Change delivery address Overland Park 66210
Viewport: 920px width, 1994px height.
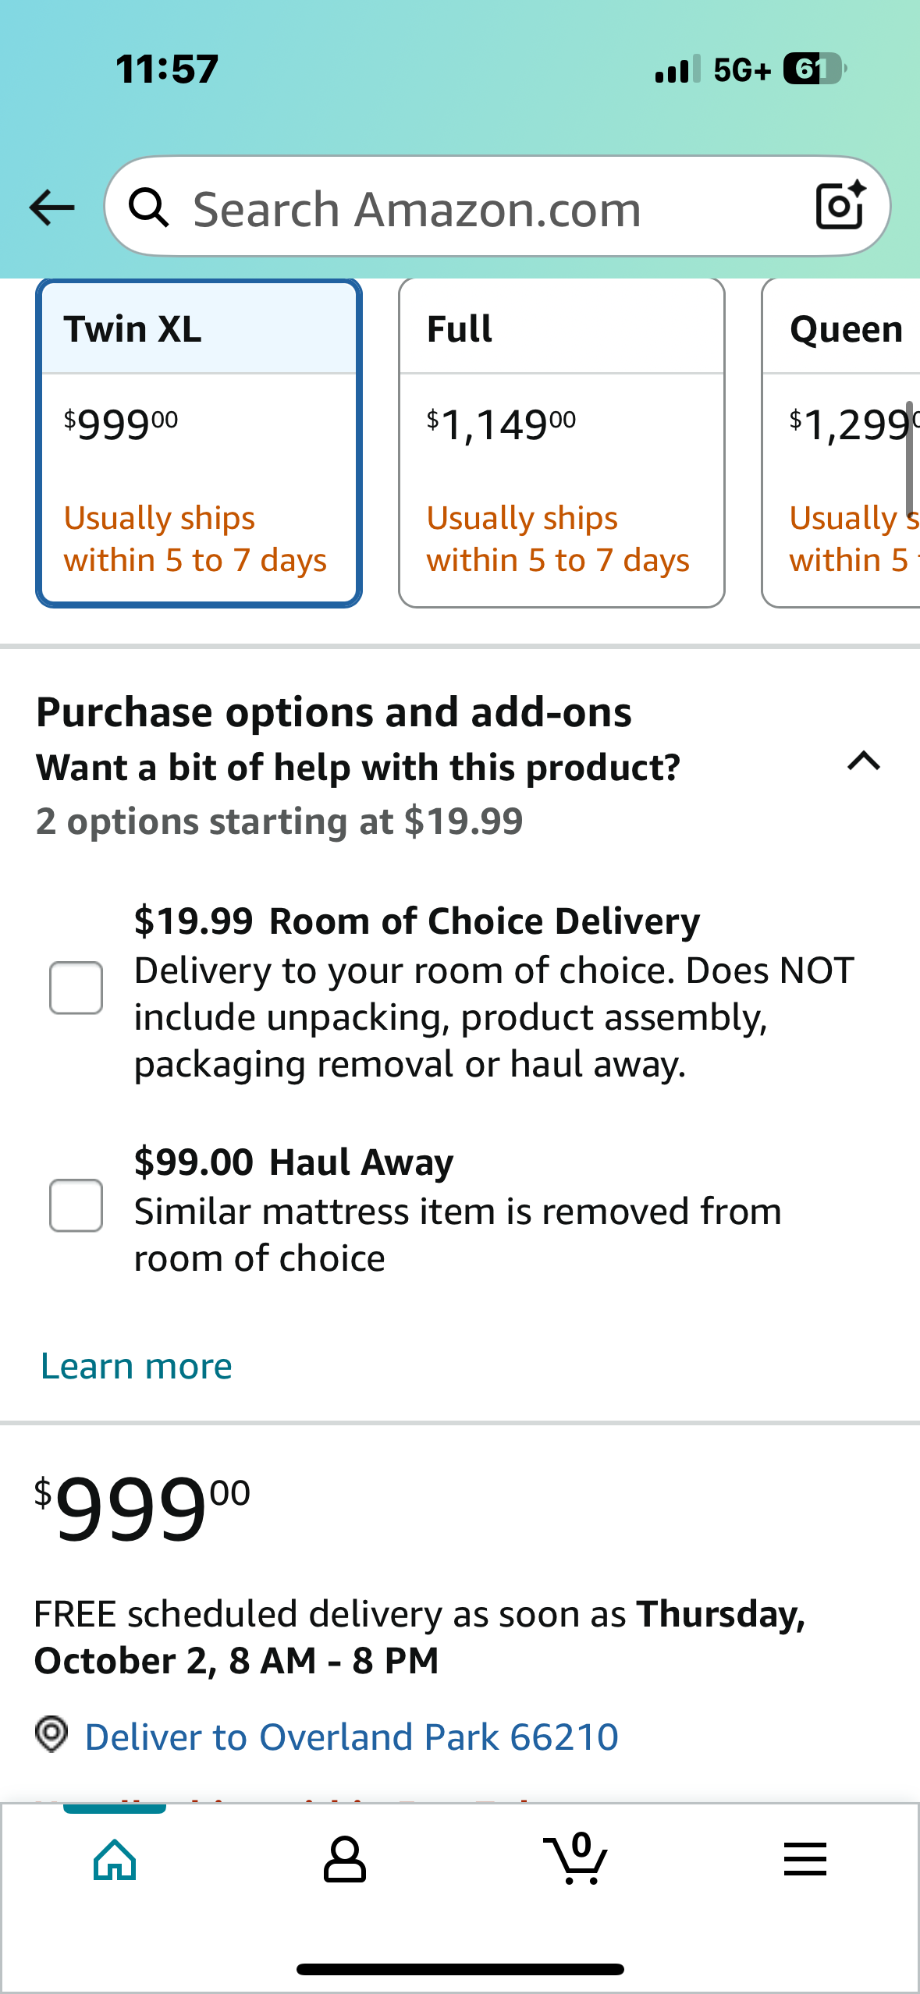351,1737
